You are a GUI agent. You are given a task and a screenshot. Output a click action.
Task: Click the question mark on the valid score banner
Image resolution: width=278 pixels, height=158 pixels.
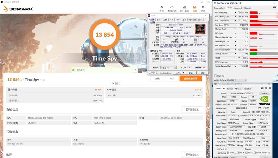click(135, 70)
